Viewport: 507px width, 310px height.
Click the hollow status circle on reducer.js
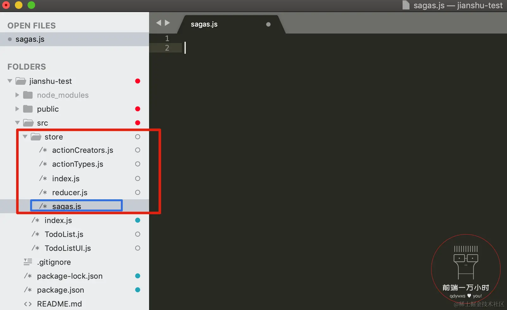[x=138, y=192]
